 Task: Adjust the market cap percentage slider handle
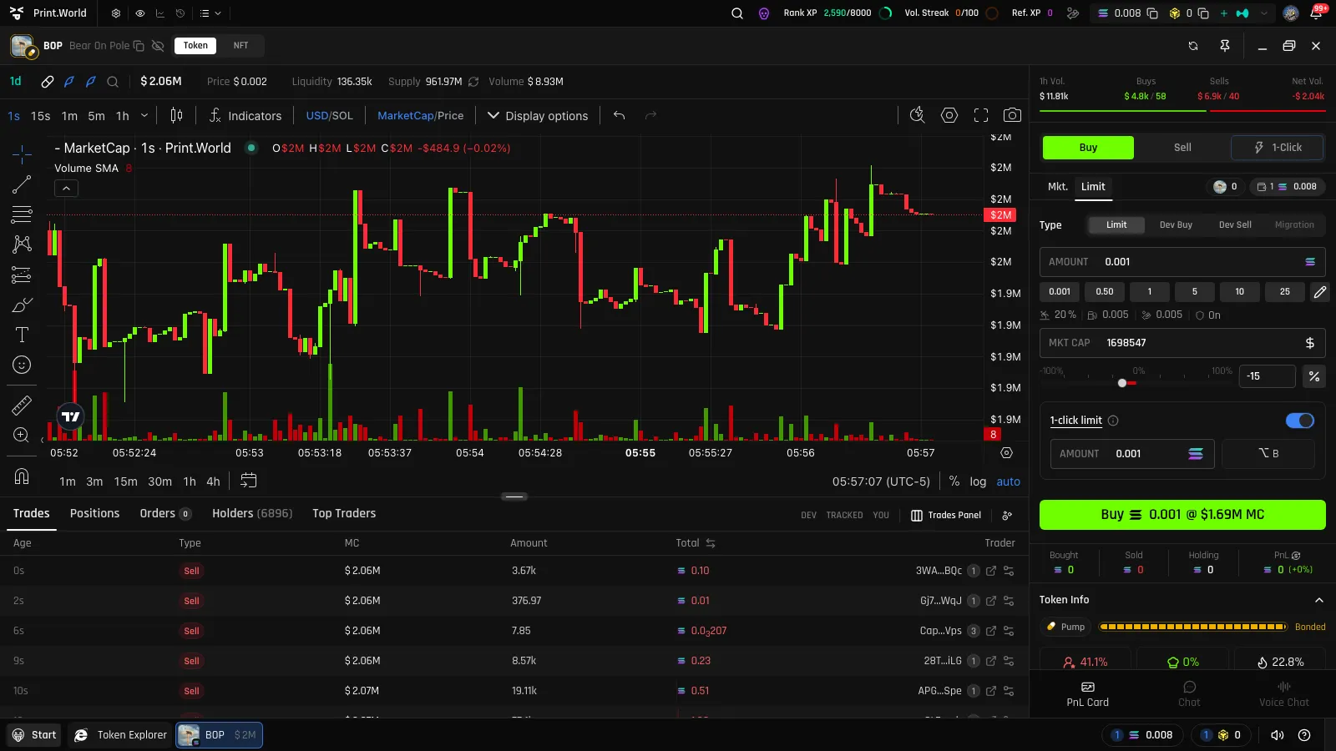[x=1122, y=383]
